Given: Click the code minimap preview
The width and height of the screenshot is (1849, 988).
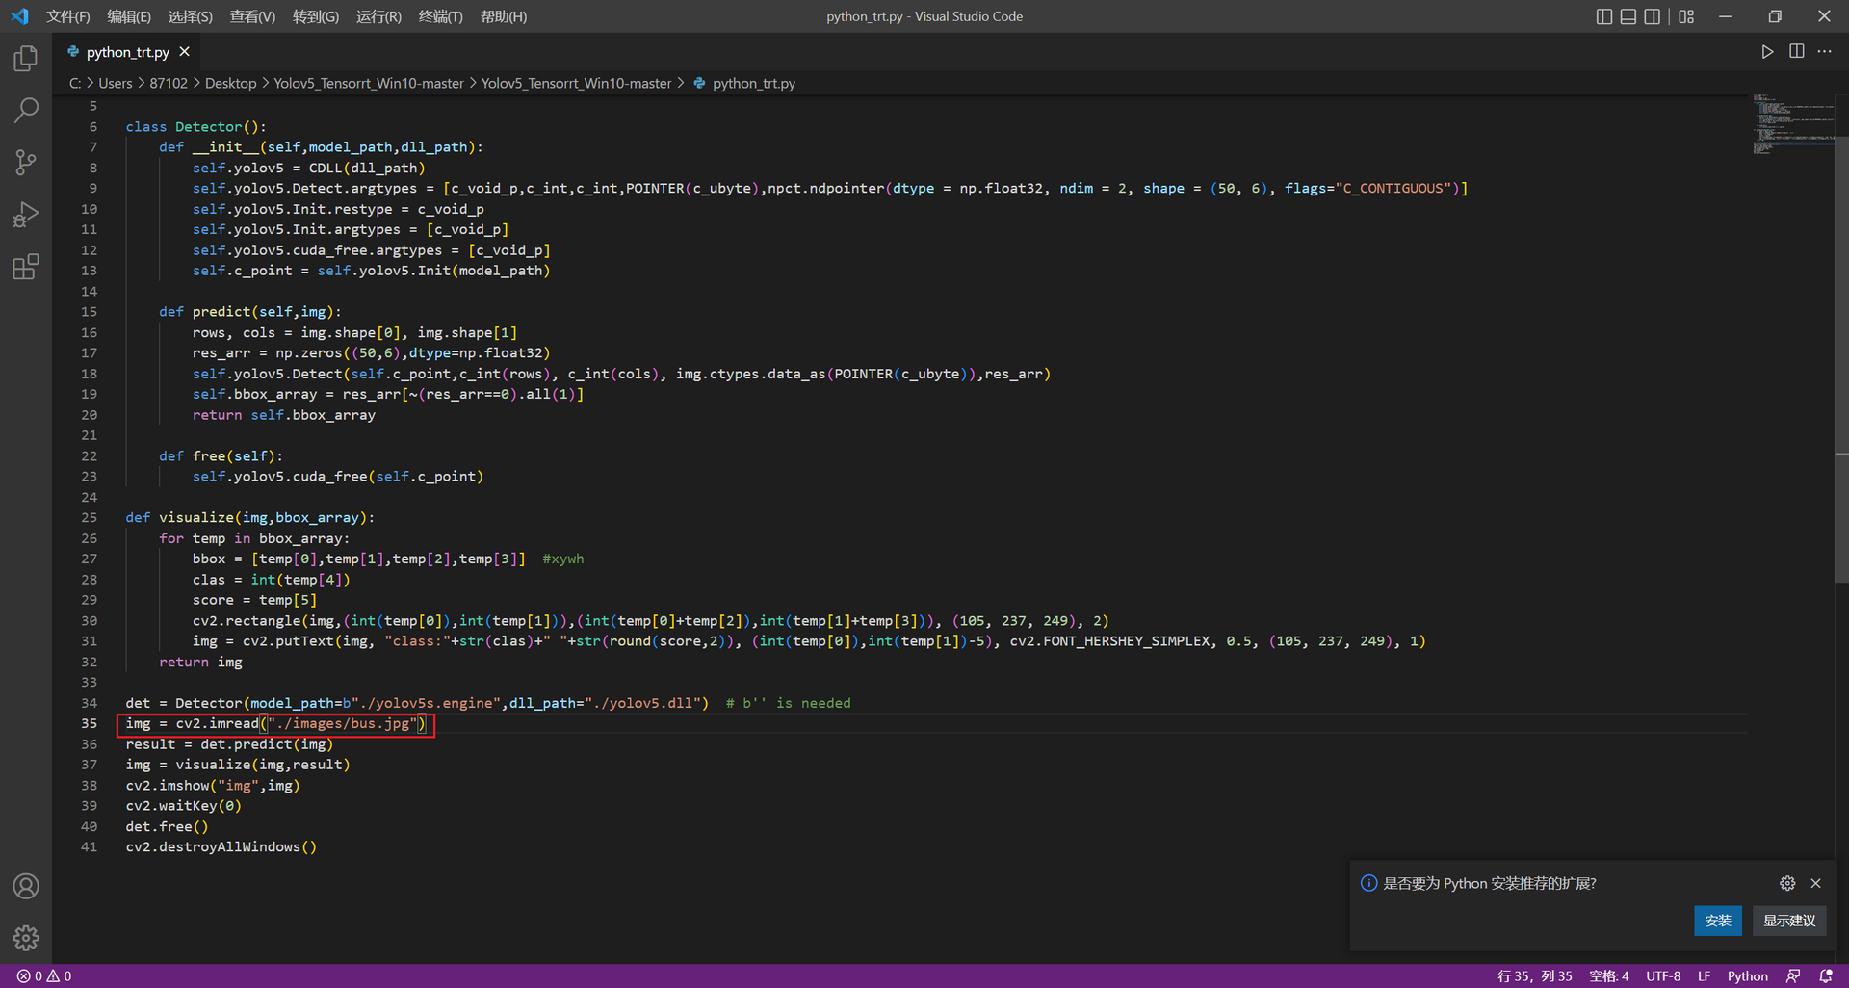Looking at the screenshot, I should [1792, 125].
